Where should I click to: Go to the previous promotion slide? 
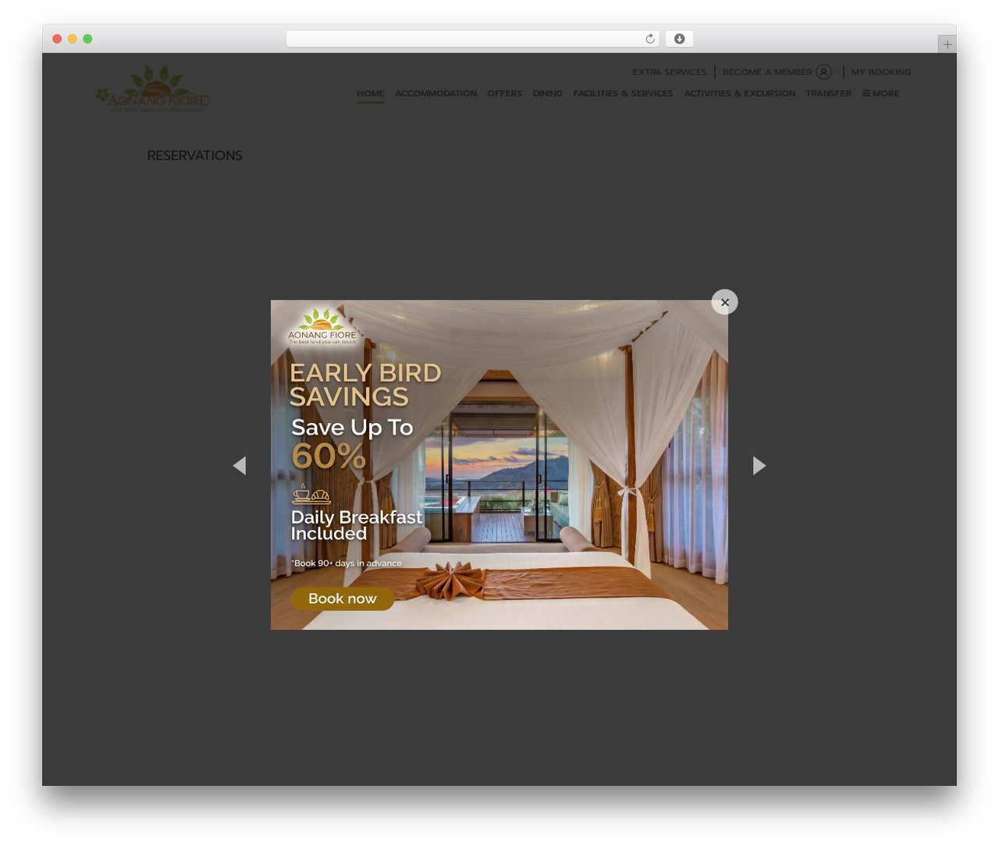[240, 466]
